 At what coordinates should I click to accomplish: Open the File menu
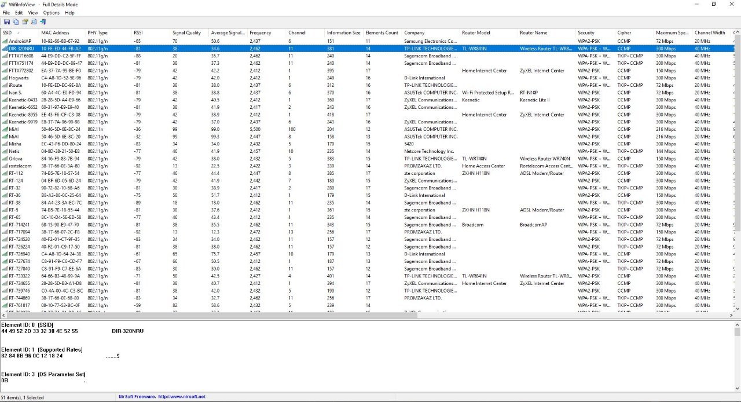pyautogui.click(x=6, y=13)
